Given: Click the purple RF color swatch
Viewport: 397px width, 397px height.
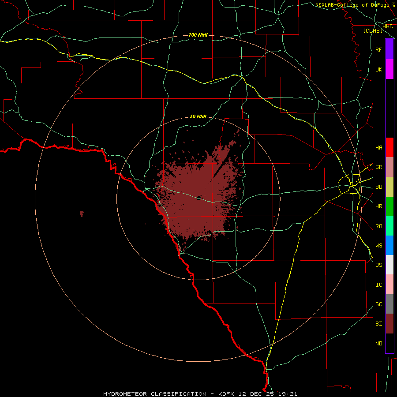Looking at the screenshot, I should click(390, 49).
